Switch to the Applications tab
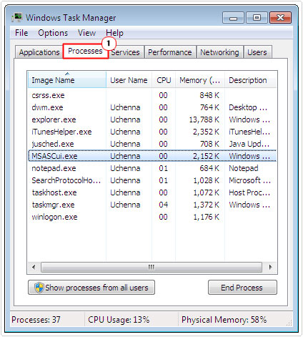Screen dimensions: 303x337 click(39, 52)
